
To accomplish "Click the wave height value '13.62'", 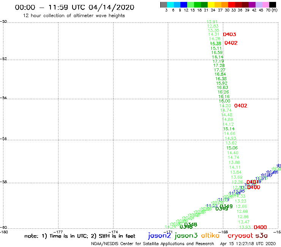I will [x=231, y=143].
